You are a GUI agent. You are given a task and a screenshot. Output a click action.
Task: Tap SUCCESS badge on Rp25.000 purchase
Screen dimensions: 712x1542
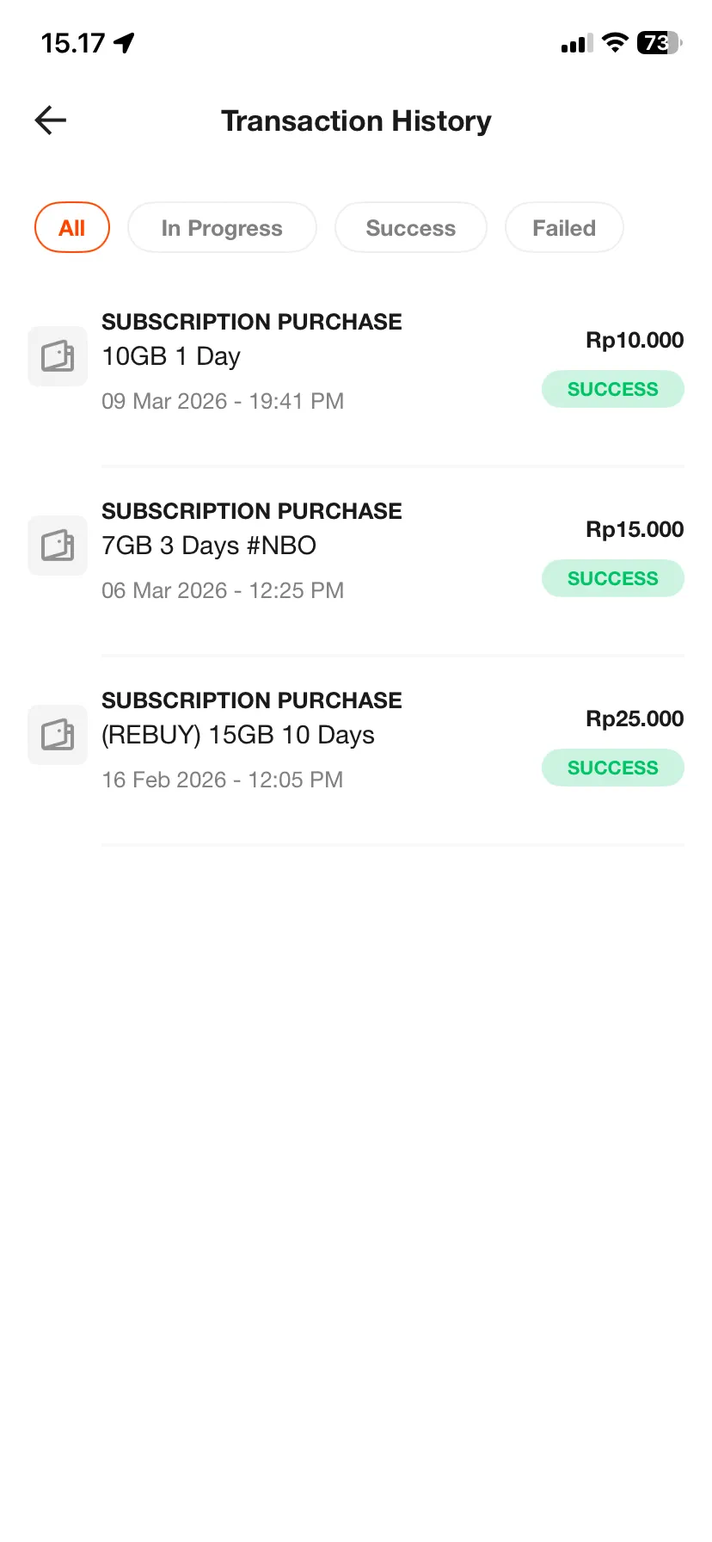click(x=612, y=768)
